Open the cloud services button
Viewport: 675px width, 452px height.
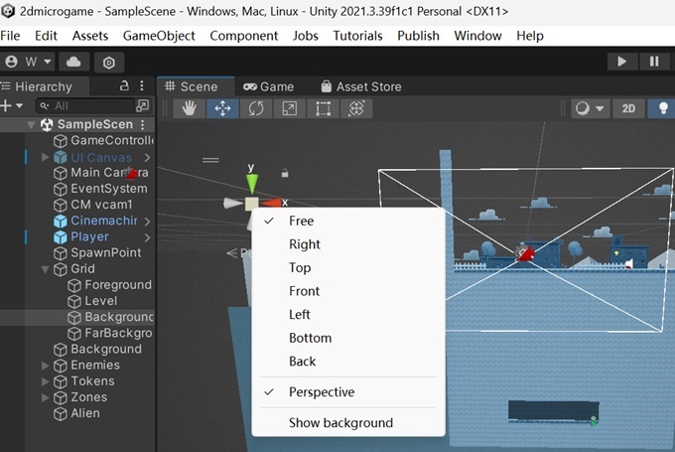(73, 62)
